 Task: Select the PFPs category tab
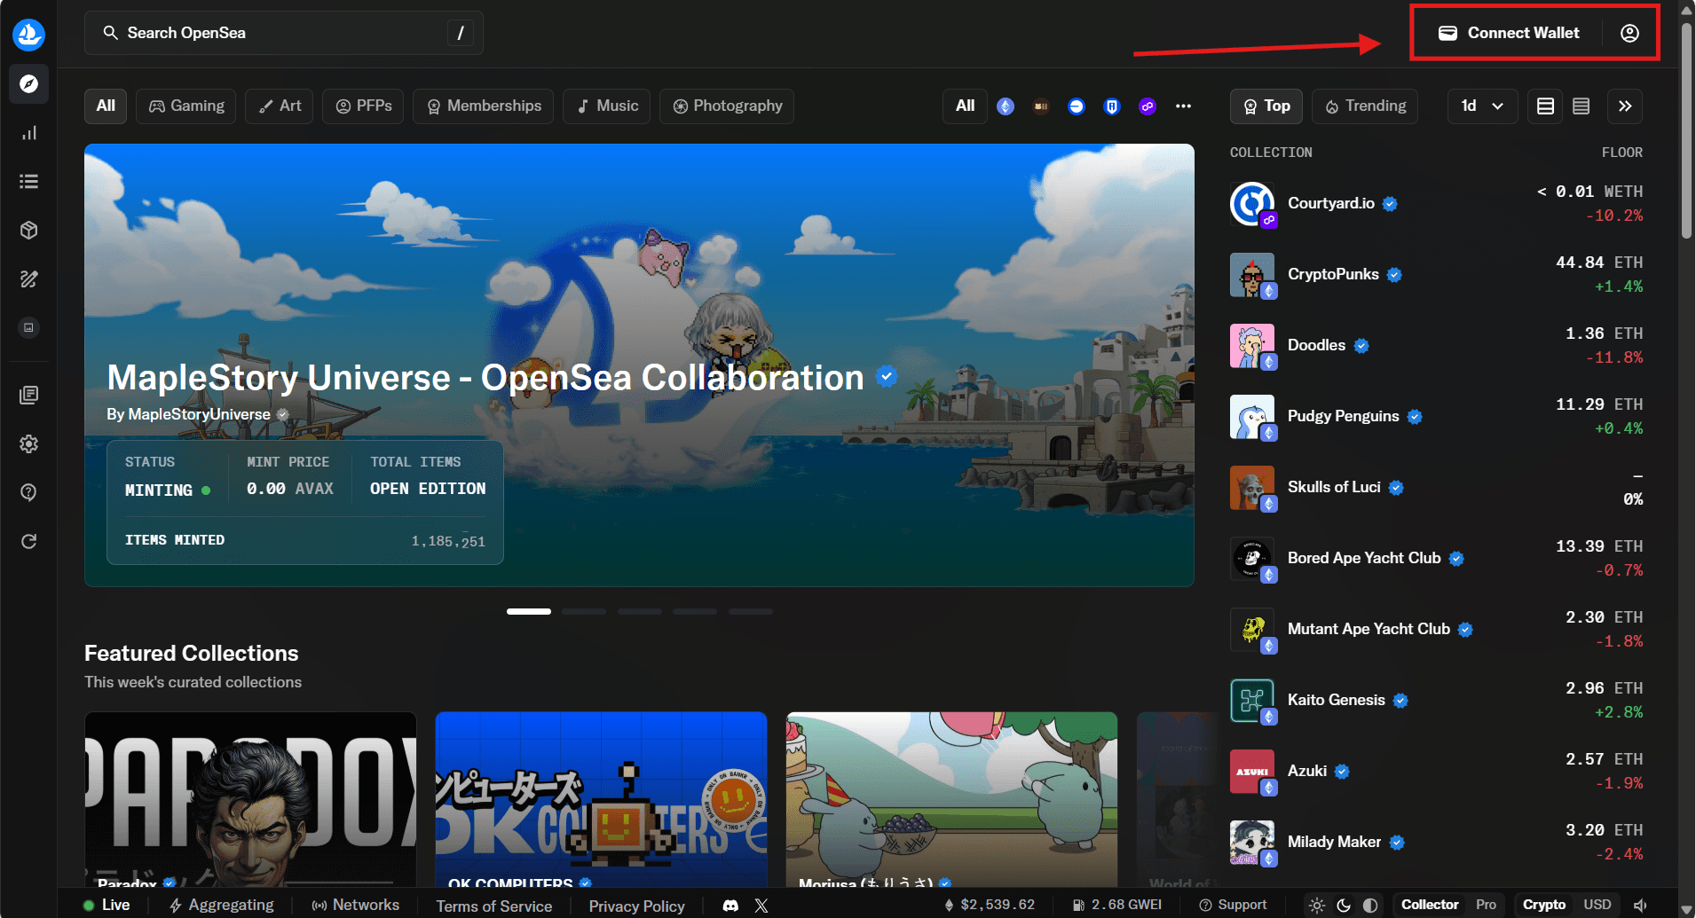[x=363, y=106]
